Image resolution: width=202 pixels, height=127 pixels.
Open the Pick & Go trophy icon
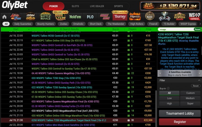tap(165, 16)
